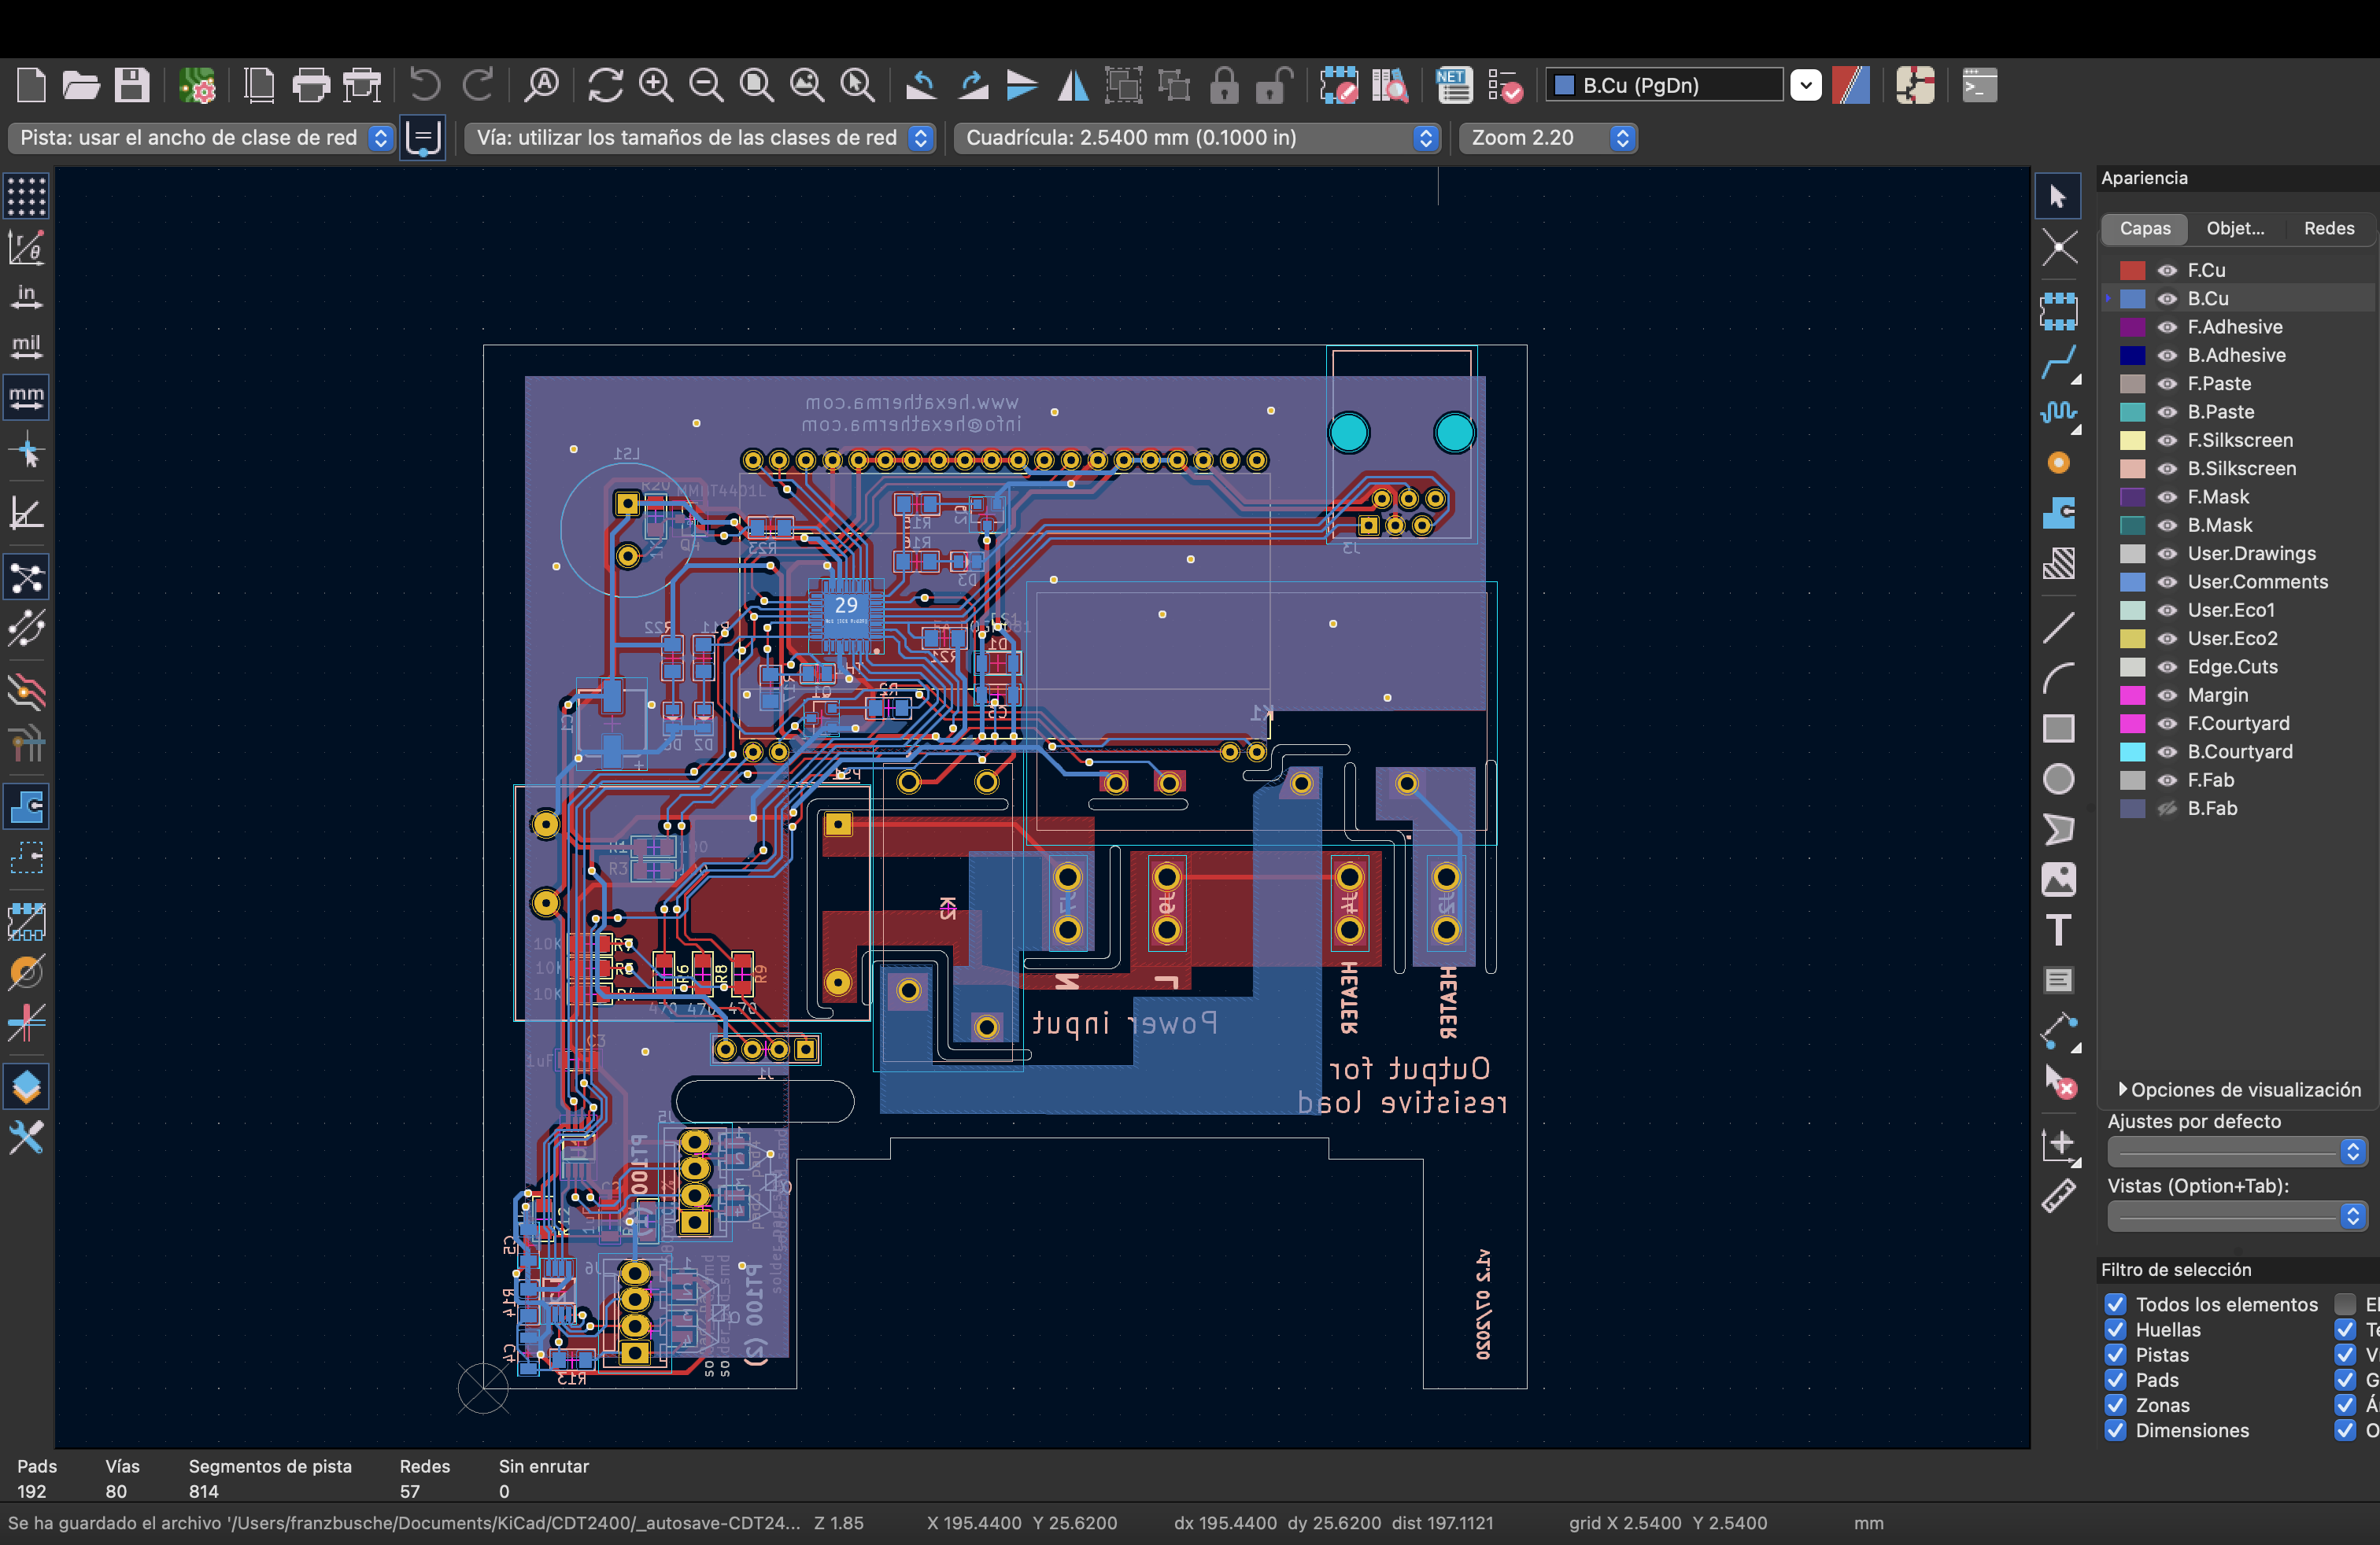This screenshot has height=1545, width=2380.
Task: Switch units to millimeters
Action: (26, 396)
